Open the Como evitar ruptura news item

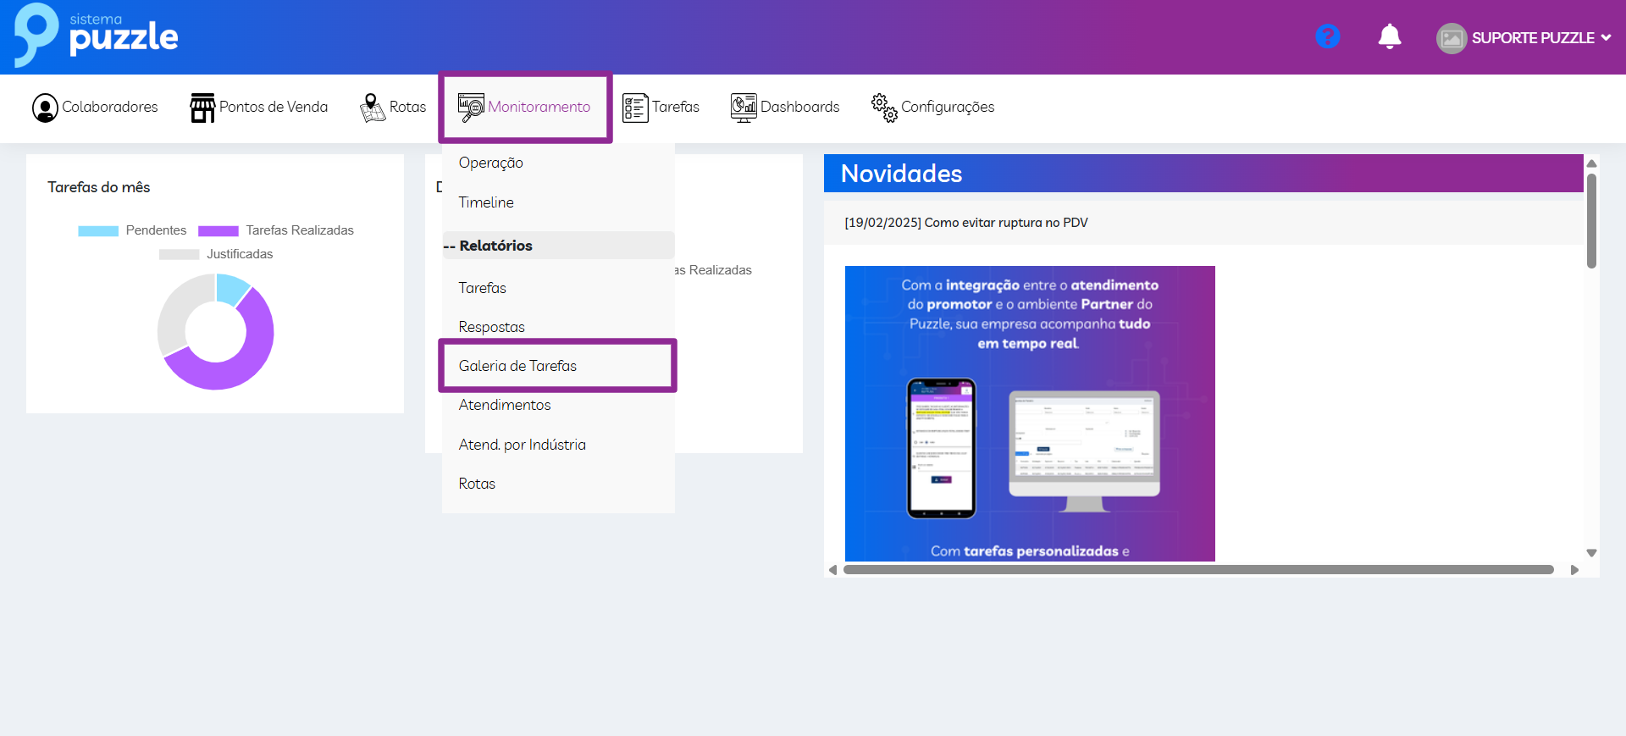click(965, 223)
